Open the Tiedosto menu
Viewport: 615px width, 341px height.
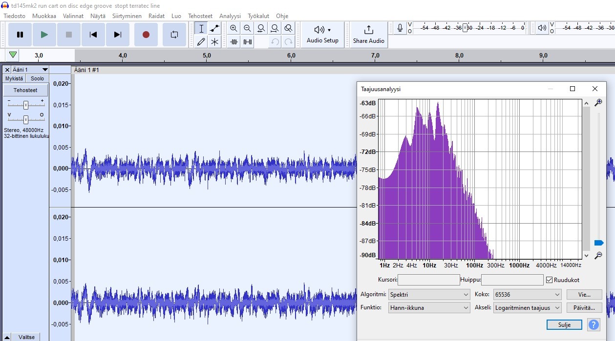[14, 16]
